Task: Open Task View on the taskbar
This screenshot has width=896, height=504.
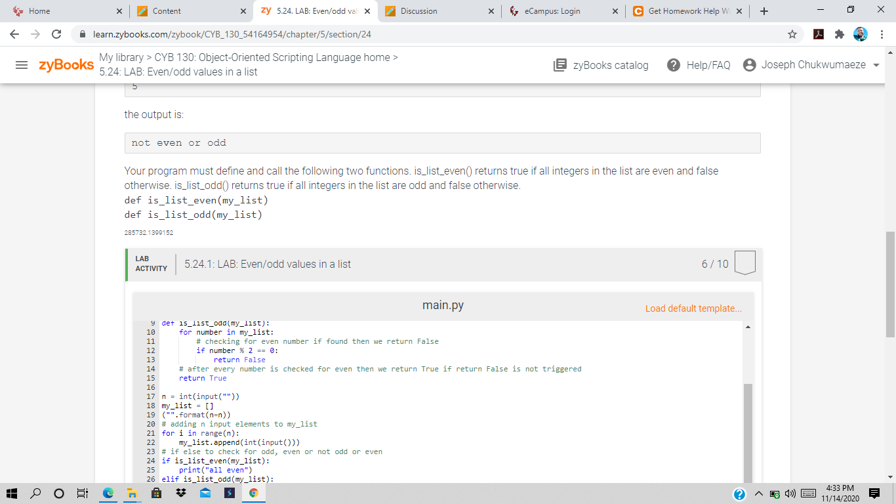Action: coord(82,493)
